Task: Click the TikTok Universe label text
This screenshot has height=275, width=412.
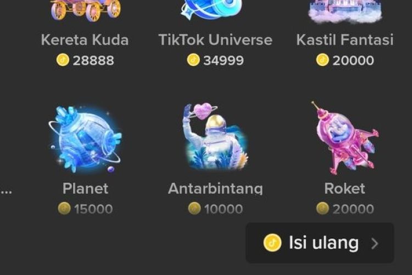Action: tap(215, 40)
